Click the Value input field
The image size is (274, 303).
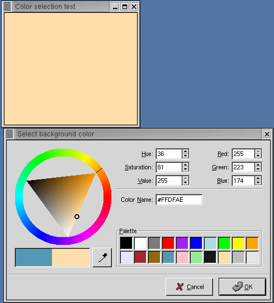pyautogui.click(x=169, y=181)
